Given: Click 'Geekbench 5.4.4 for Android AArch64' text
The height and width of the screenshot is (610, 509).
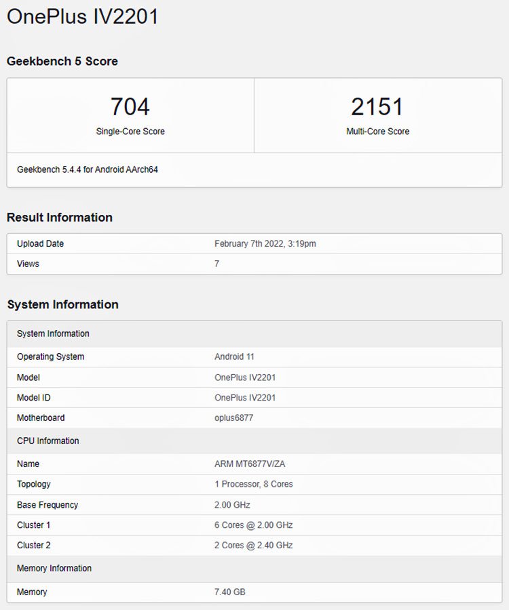Looking at the screenshot, I should (88, 169).
